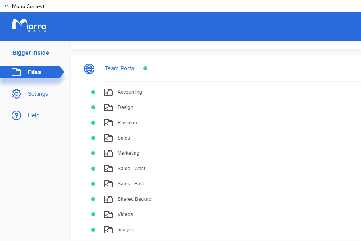Select the Accounting share name
361x241 pixels.
130,92
